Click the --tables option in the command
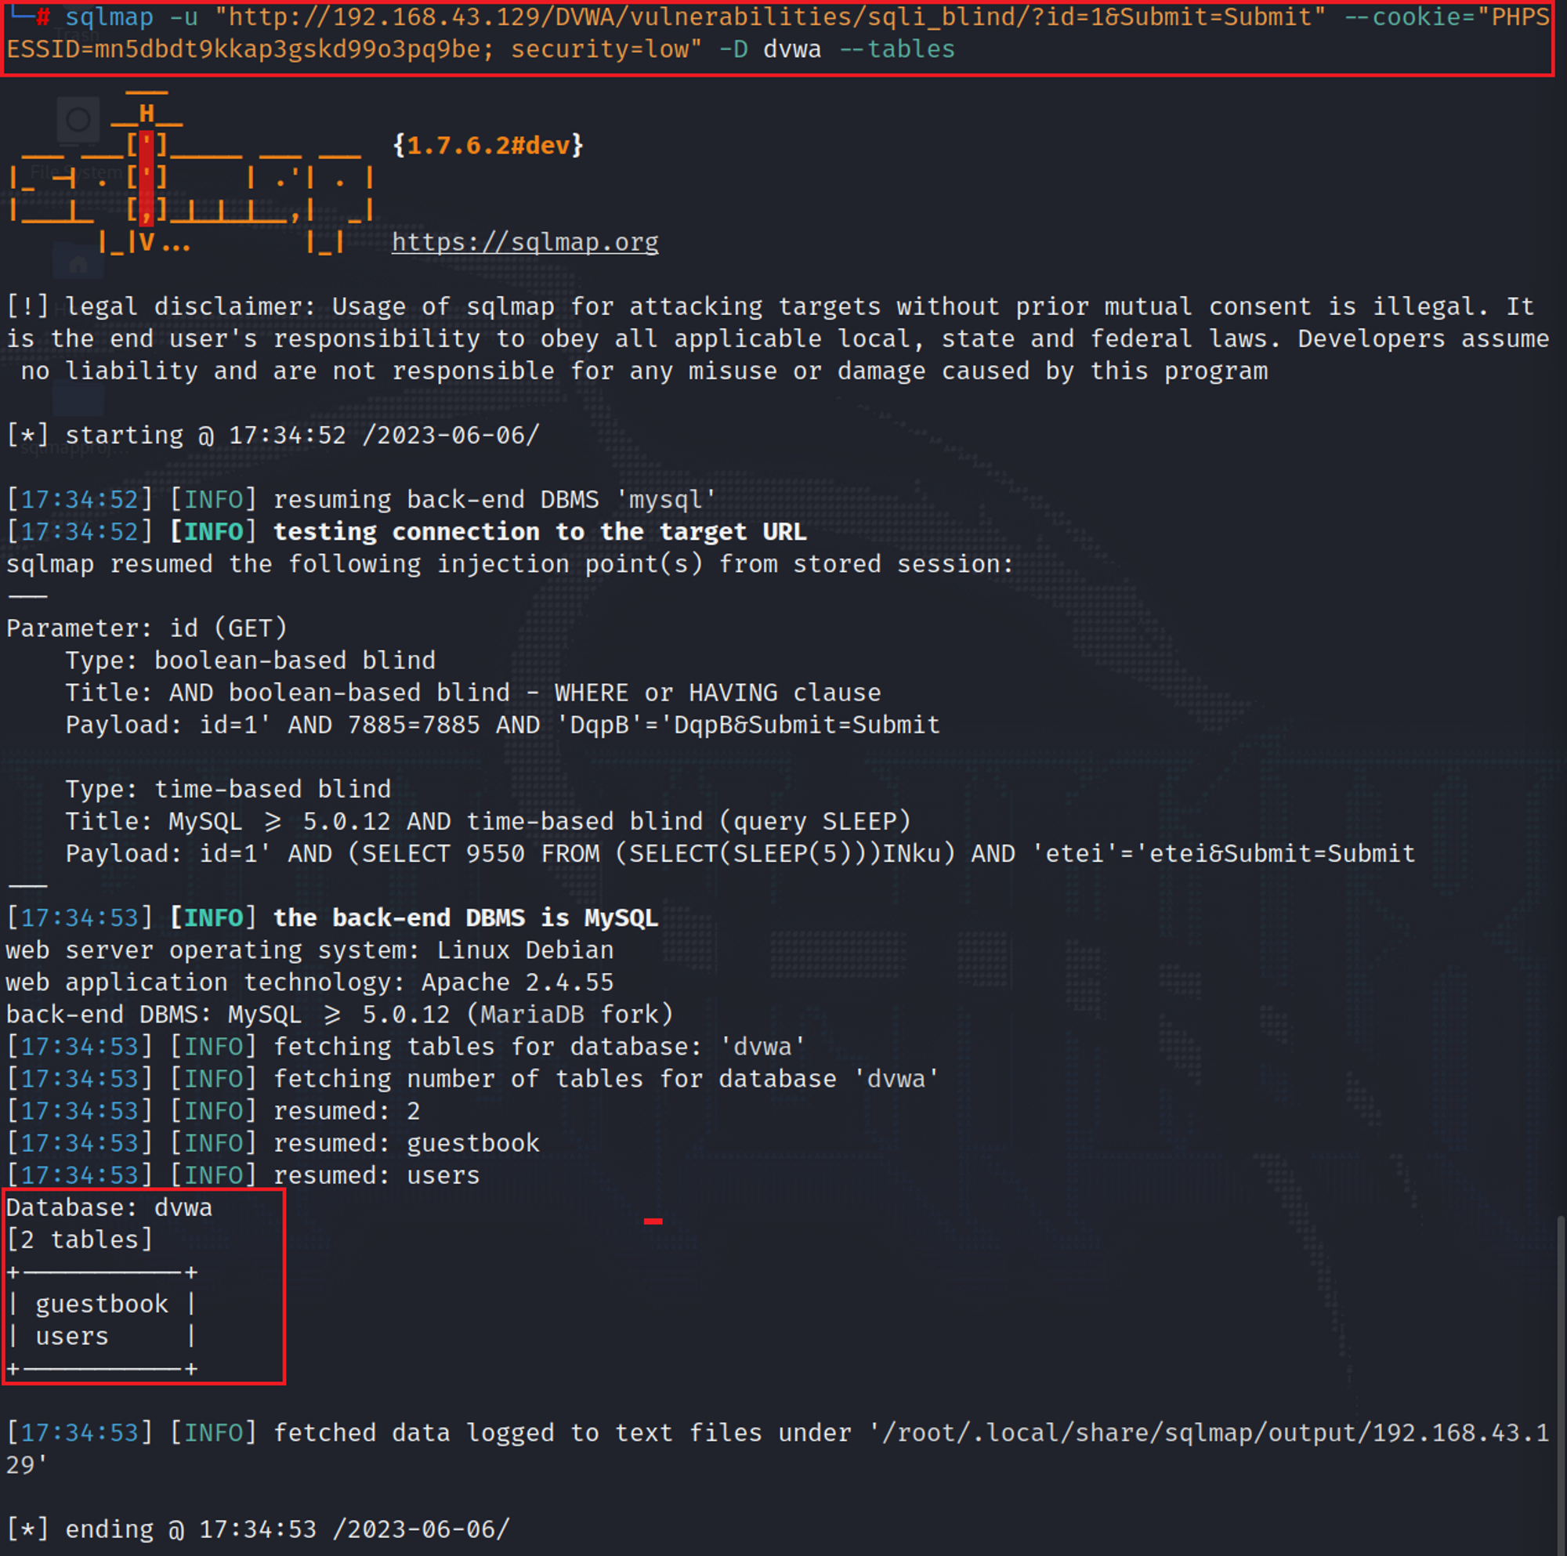Image resolution: width=1567 pixels, height=1556 pixels. pyautogui.click(x=896, y=49)
